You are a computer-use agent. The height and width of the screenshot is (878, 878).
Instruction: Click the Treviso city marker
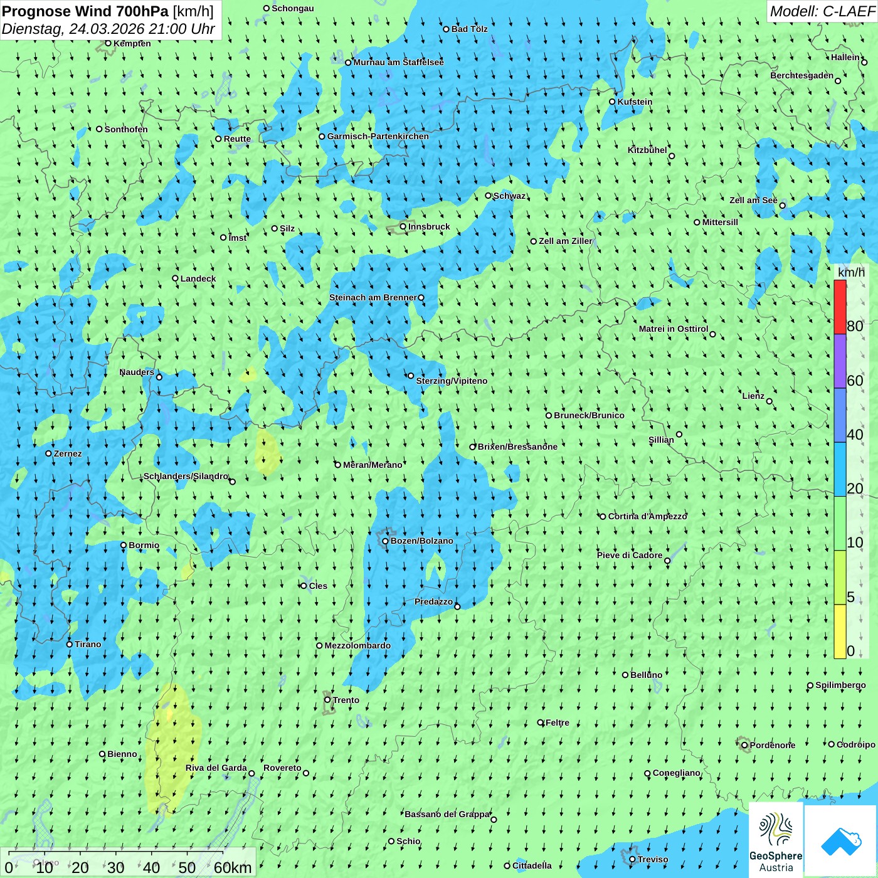tap(632, 860)
